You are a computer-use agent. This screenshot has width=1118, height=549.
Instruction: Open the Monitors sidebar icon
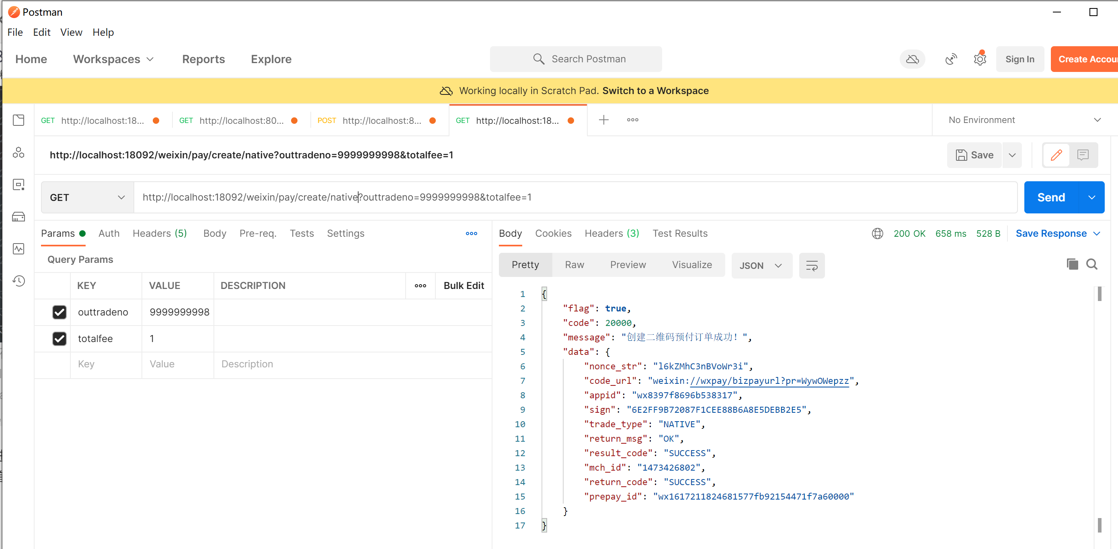tap(18, 249)
